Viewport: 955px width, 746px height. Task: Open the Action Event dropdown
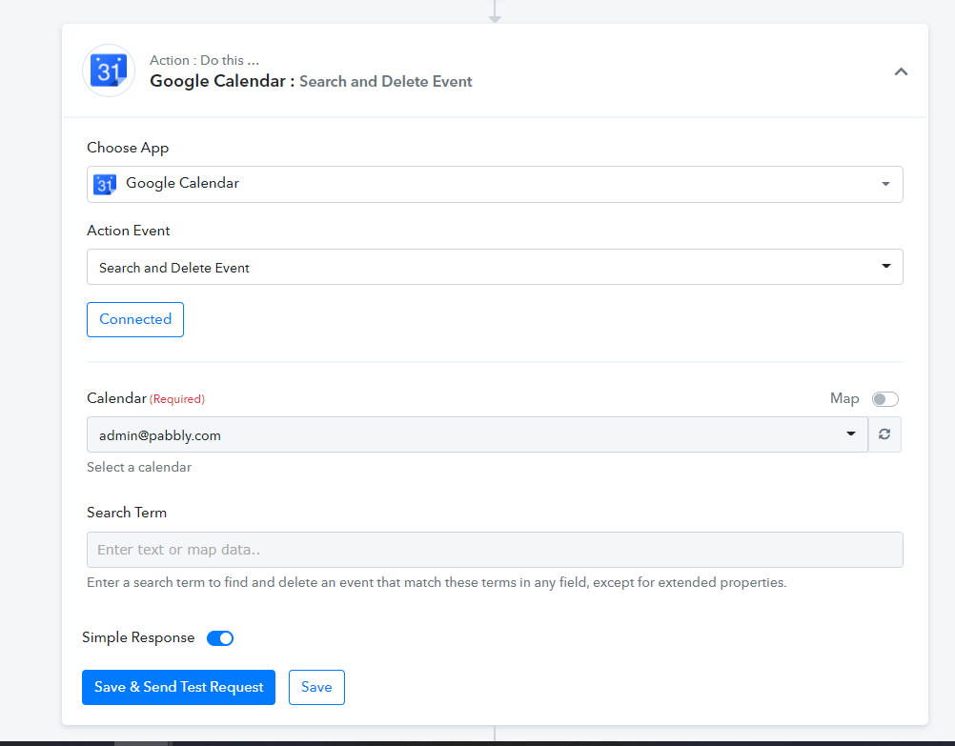[495, 267]
